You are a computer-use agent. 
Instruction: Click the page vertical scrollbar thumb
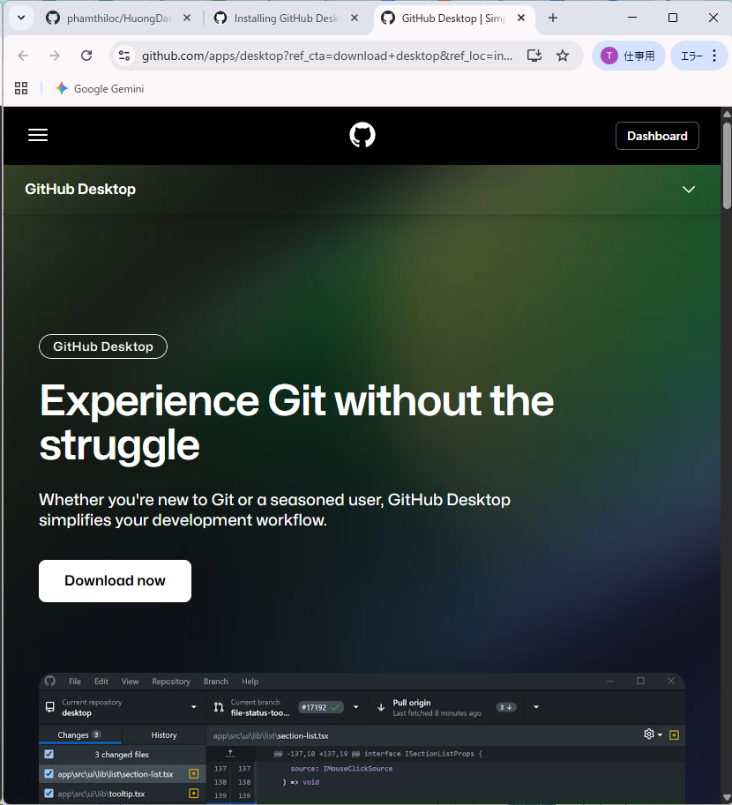point(727,165)
